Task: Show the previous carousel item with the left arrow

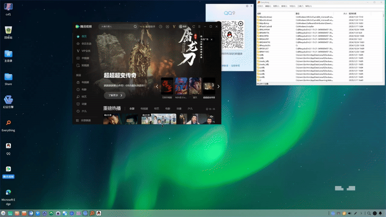Action: coord(157,86)
